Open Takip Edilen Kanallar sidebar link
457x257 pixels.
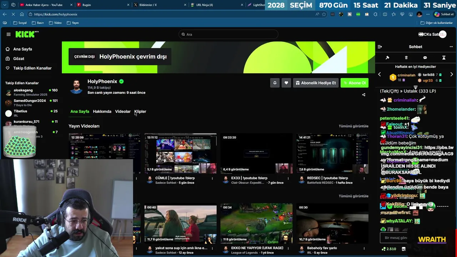[x=32, y=68]
